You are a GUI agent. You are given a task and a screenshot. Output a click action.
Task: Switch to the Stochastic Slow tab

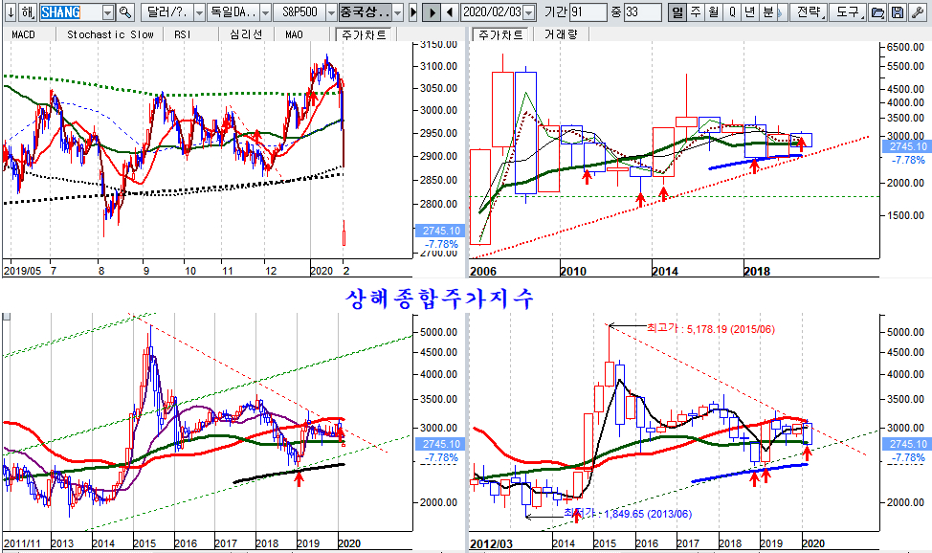(111, 34)
